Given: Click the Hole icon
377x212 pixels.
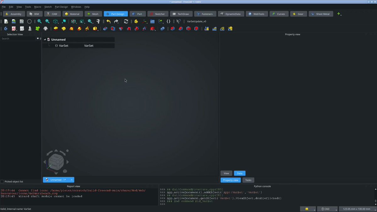Looking at the screenshot, I should coord(113,29).
